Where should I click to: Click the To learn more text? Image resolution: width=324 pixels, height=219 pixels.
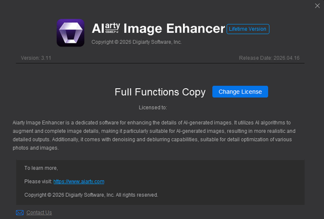pyautogui.click(x=41, y=168)
